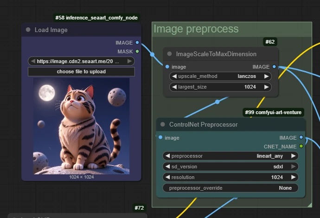Viewport: 320px width, 218px height.
Task: Click the ControlNet Preprocessor image input socket
Action: [160, 137]
